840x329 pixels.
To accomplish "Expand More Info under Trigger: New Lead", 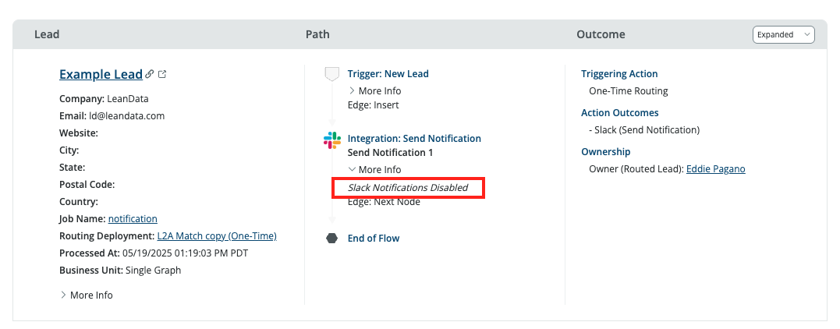I will point(374,91).
